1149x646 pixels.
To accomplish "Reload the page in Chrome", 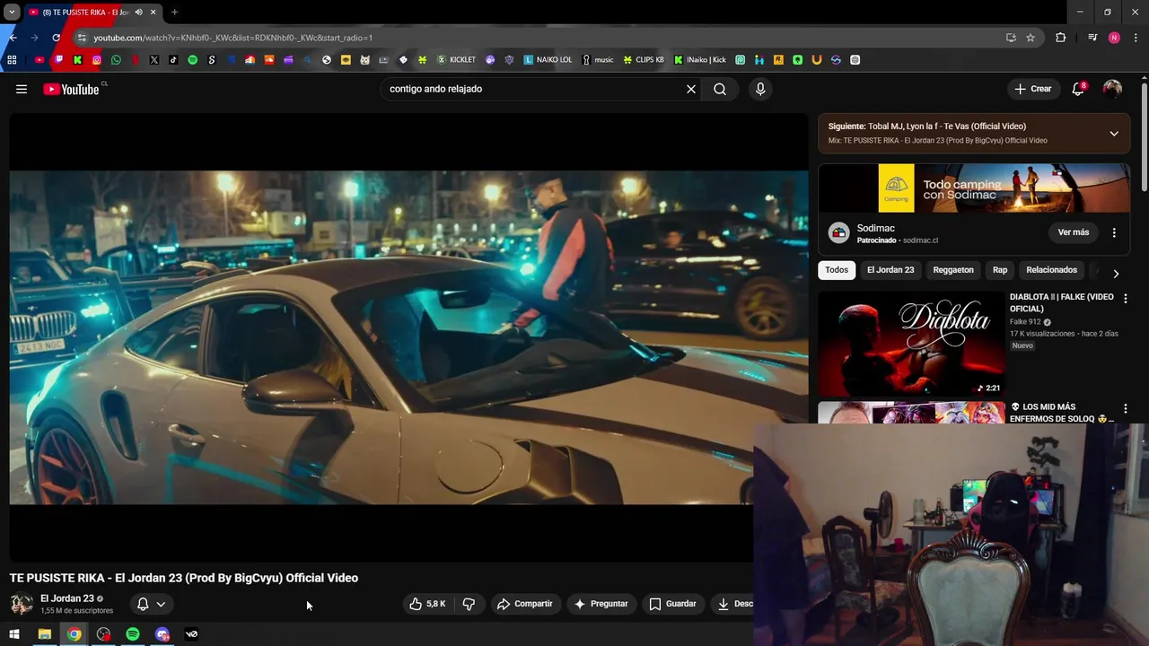I will 56,38.
